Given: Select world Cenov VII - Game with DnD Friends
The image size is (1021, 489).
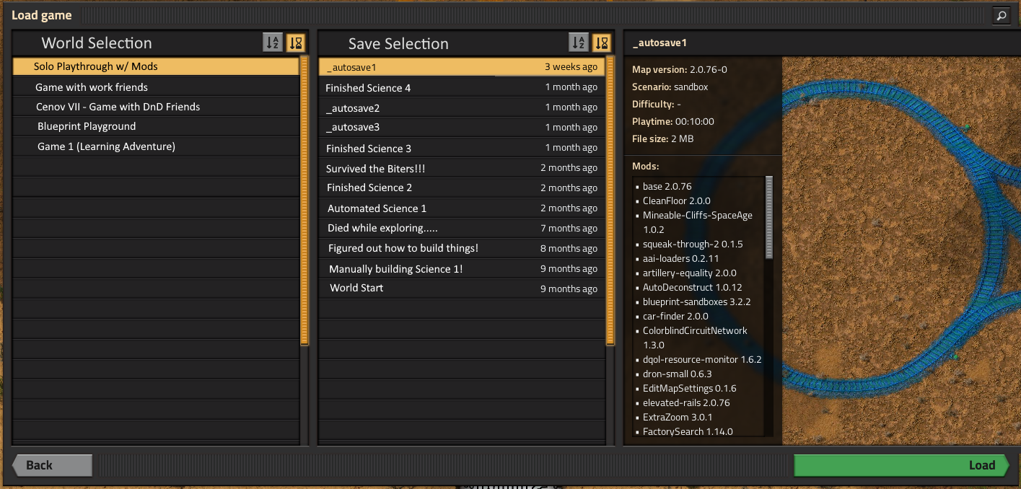Looking at the screenshot, I should point(156,107).
